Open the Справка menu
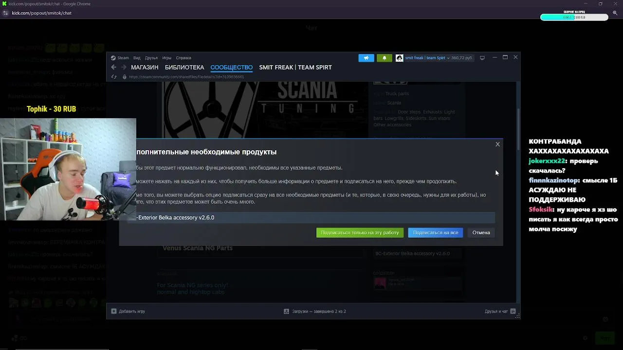This screenshot has height=350, width=623. coord(183,58)
